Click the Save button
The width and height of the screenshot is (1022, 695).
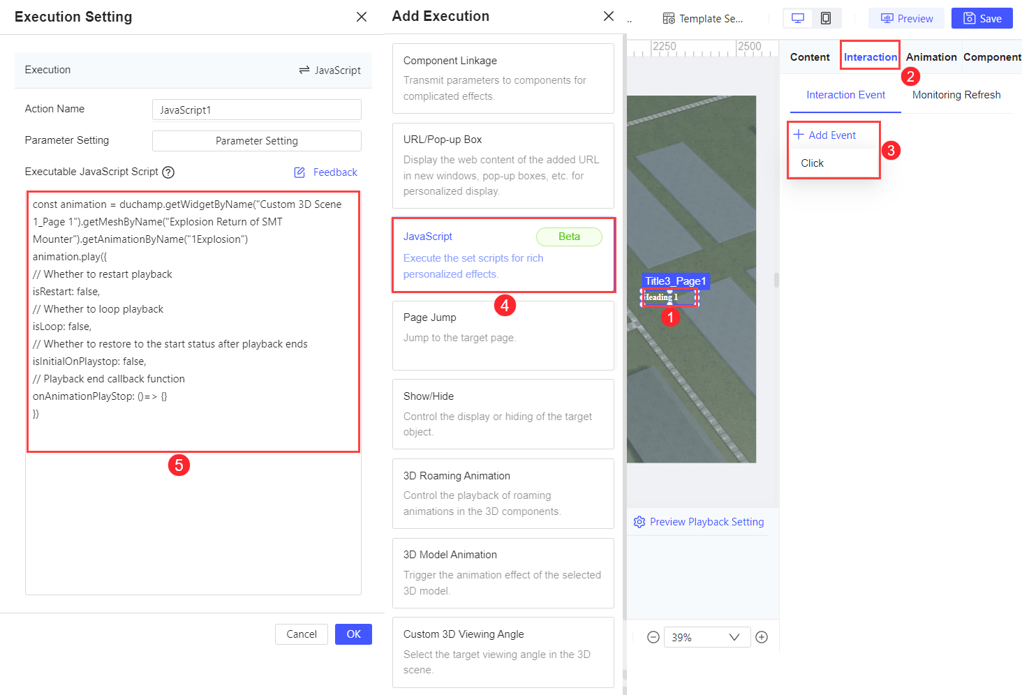[x=982, y=18]
